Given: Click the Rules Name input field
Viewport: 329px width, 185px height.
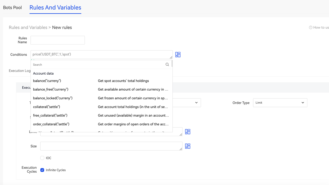Looking at the screenshot, I should click(x=58, y=40).
